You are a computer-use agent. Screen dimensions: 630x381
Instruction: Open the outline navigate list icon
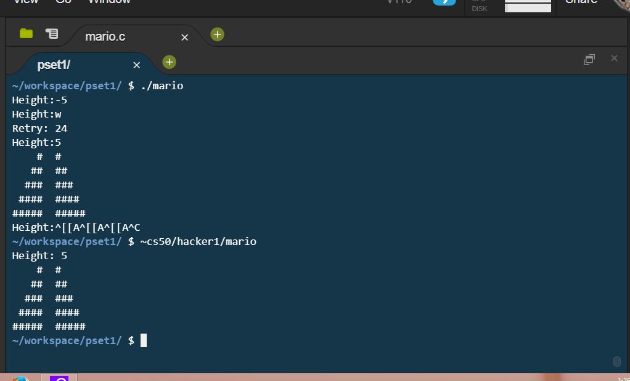(x=52, y=34)
